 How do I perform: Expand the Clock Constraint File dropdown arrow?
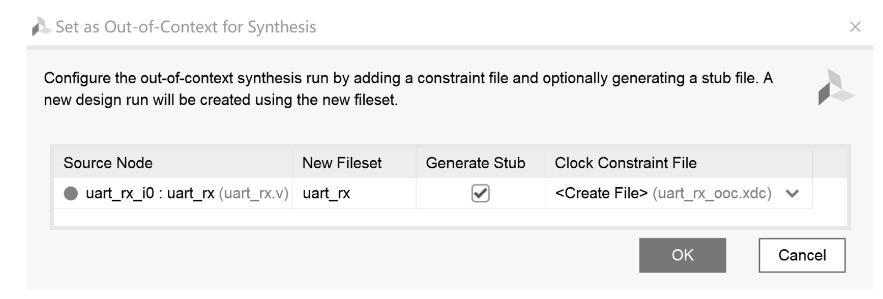(792, 194)
